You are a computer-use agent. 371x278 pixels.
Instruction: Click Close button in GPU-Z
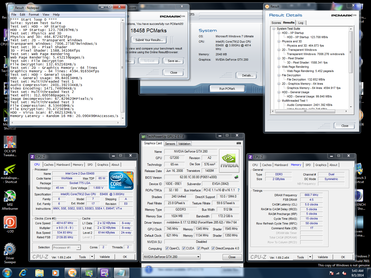(x=232, y=257)
